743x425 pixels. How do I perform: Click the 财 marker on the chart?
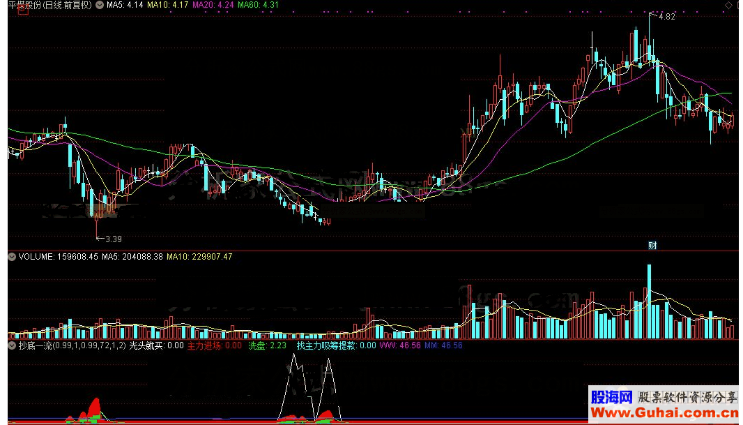(x=652, y=245)
